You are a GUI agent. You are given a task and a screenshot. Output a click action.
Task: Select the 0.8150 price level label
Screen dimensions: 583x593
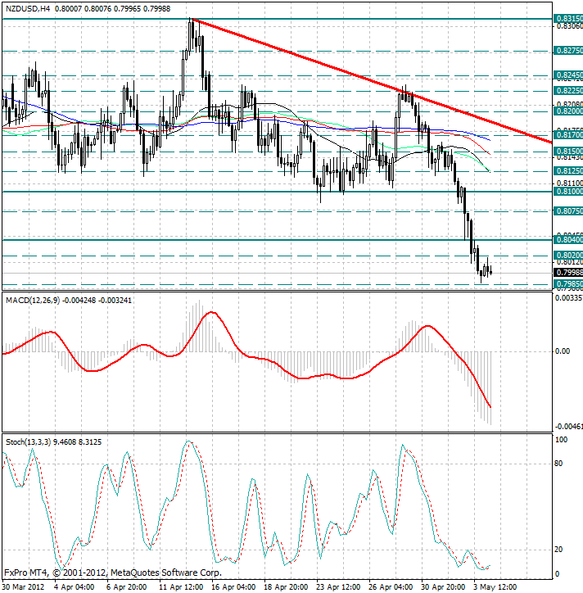coord(568,152)
